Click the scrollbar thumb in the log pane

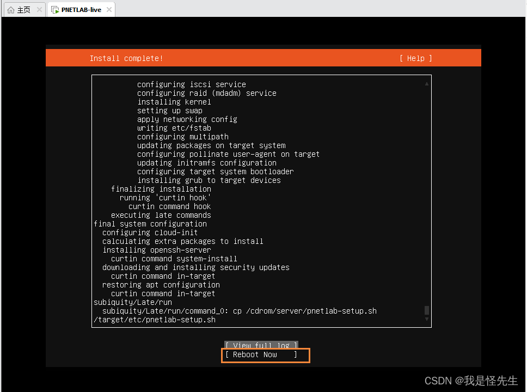click(x=426, y=310)
